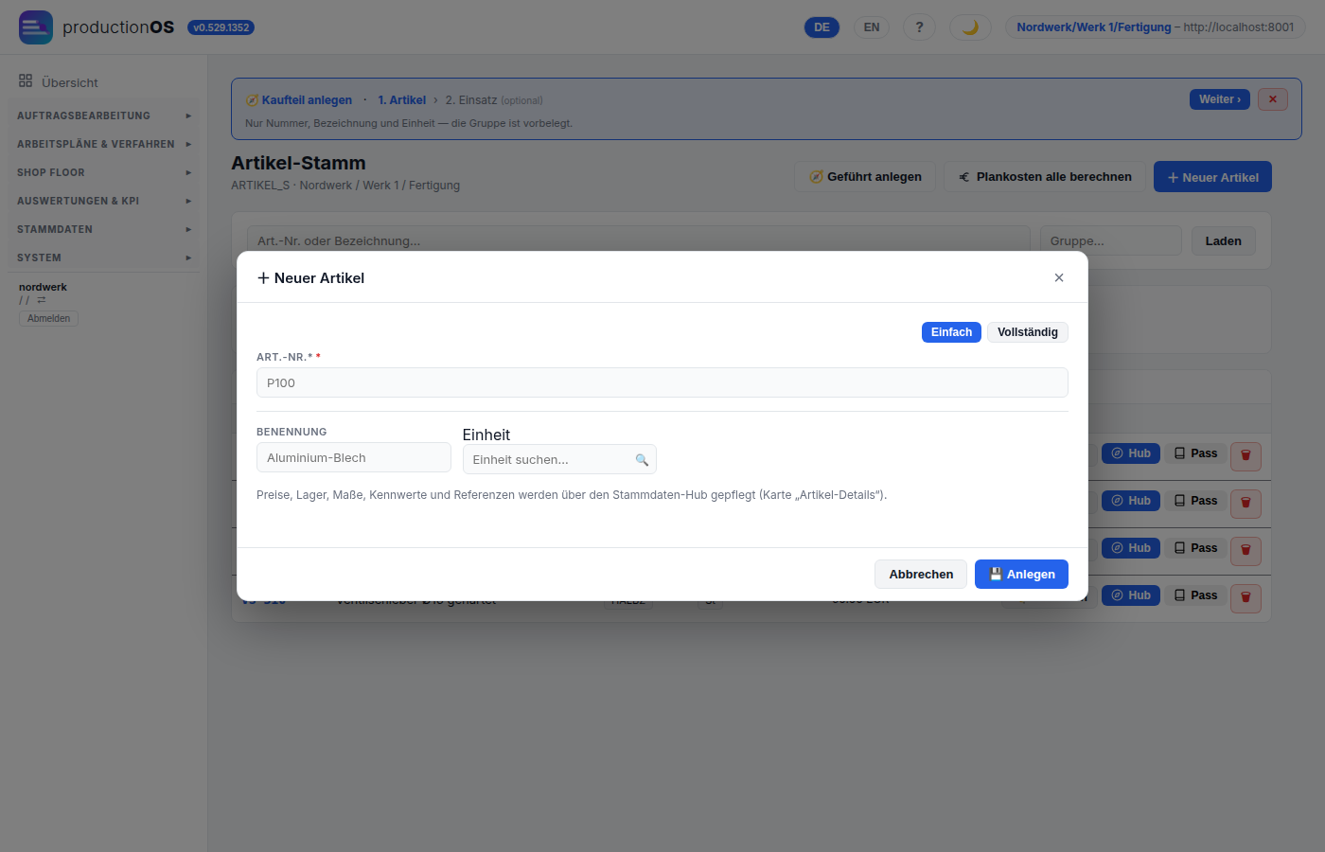Click the Anlegen save button
The image size is (1325, 852).
[x=1021, y=575]
